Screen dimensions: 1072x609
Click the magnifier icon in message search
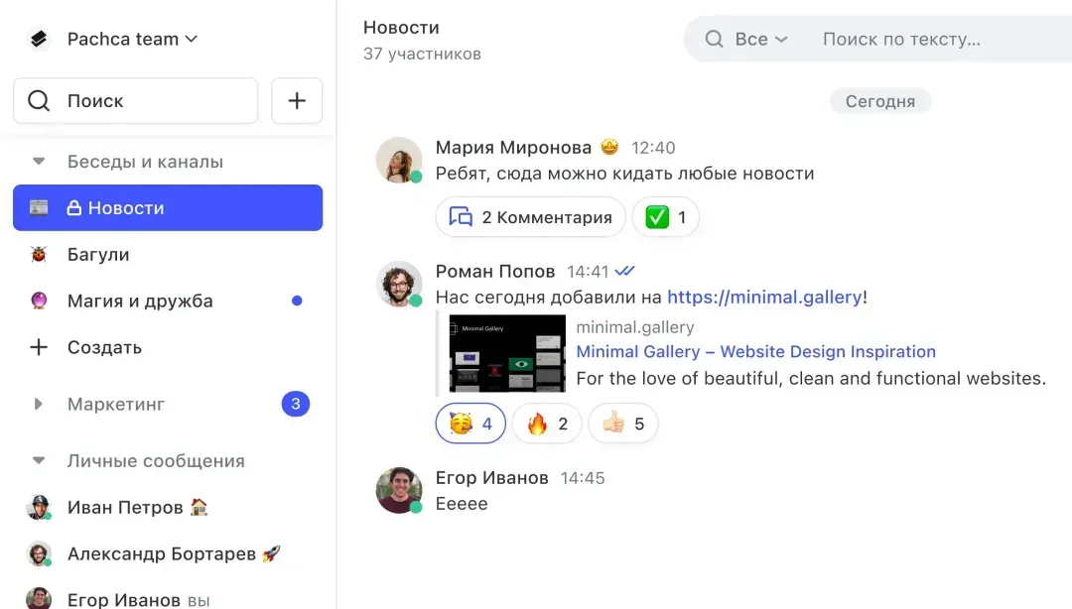pos(714,40)
